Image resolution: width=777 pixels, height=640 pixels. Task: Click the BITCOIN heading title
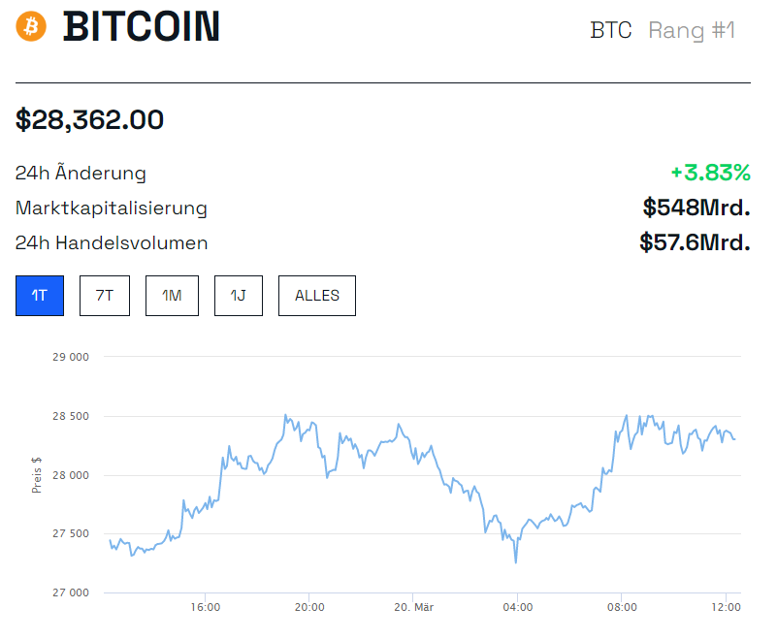click(x=142, y=27)
